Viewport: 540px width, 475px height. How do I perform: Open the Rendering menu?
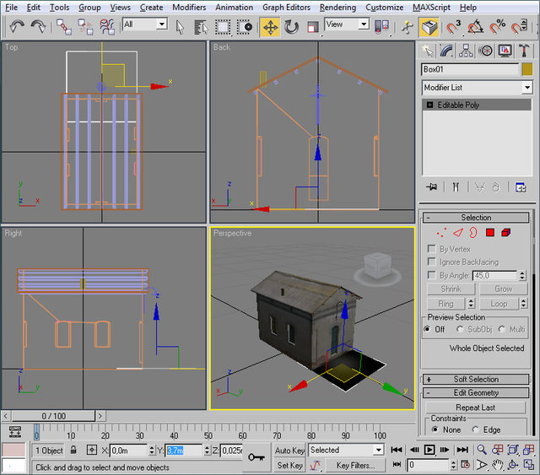[x=337, y=8]
